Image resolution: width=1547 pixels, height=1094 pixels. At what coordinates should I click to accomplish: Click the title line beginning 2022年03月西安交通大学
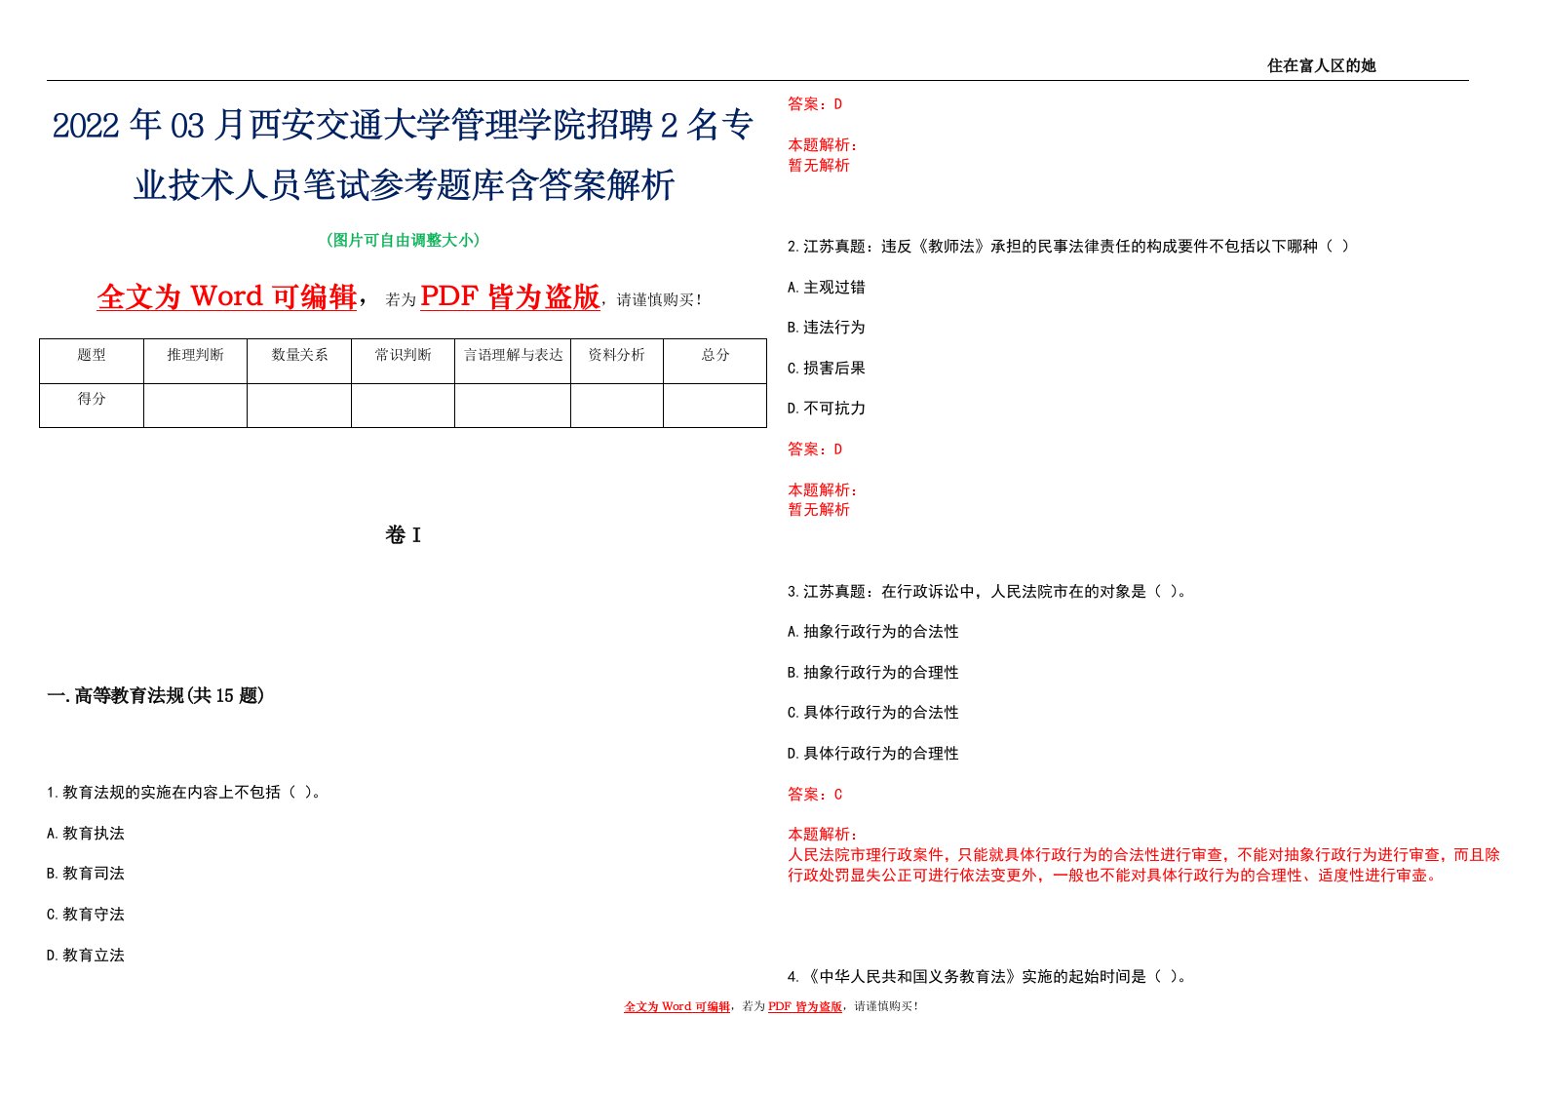[x=403, y=125]
